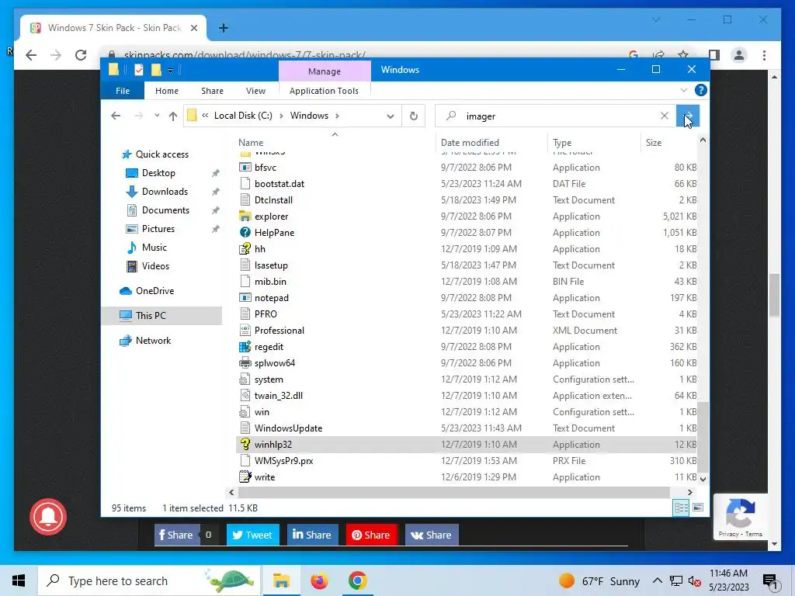This screenshot has width=795, height=596.
Task: Open Network in navigation pane
Action: [153, 341]
